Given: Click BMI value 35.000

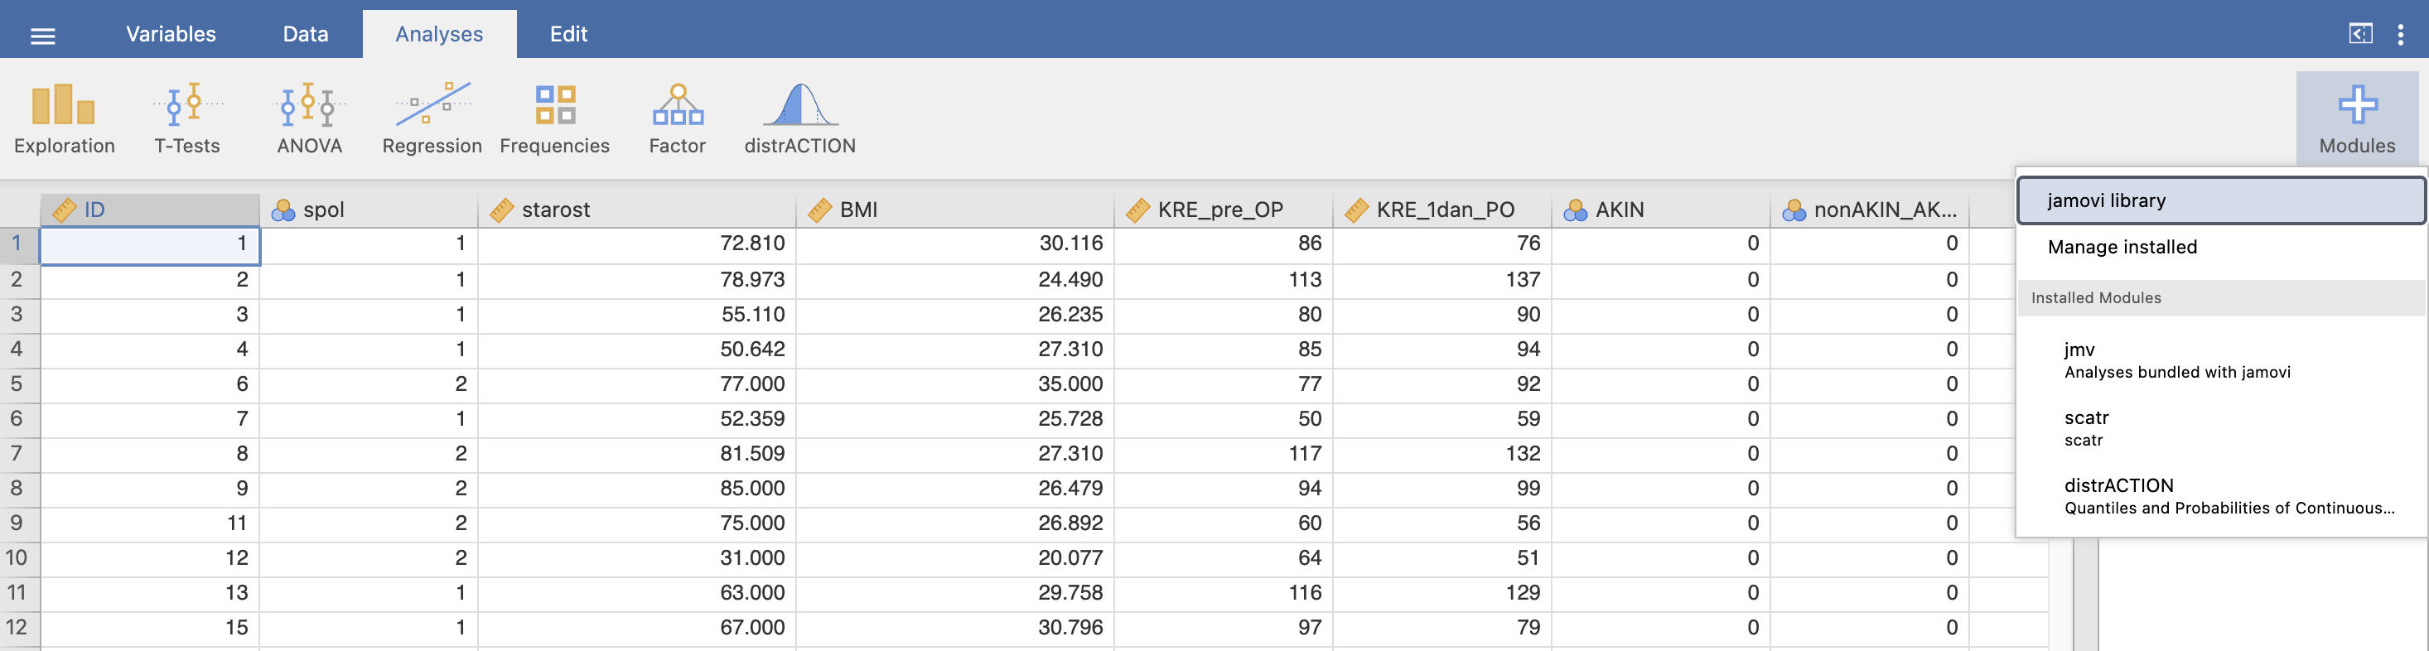Looking at the screenshot, I should (955, 384).
